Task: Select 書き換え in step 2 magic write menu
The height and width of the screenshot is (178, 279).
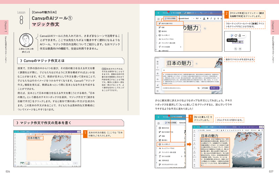Action: click(170, 31)
